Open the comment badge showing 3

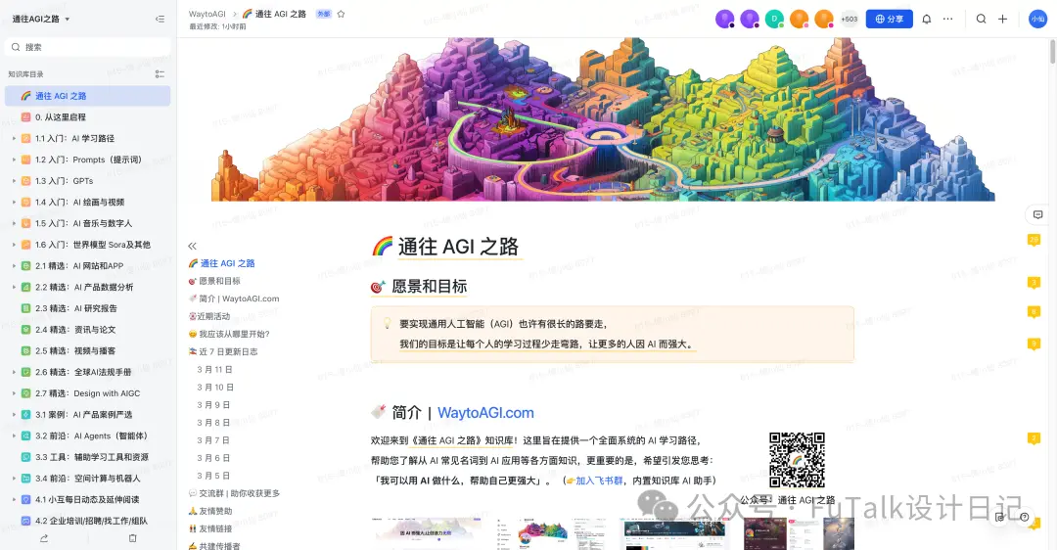point(1034,283)
